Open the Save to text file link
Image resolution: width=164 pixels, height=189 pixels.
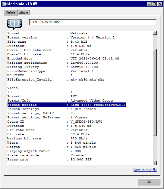pyautogui.click(x=145, y=170)
